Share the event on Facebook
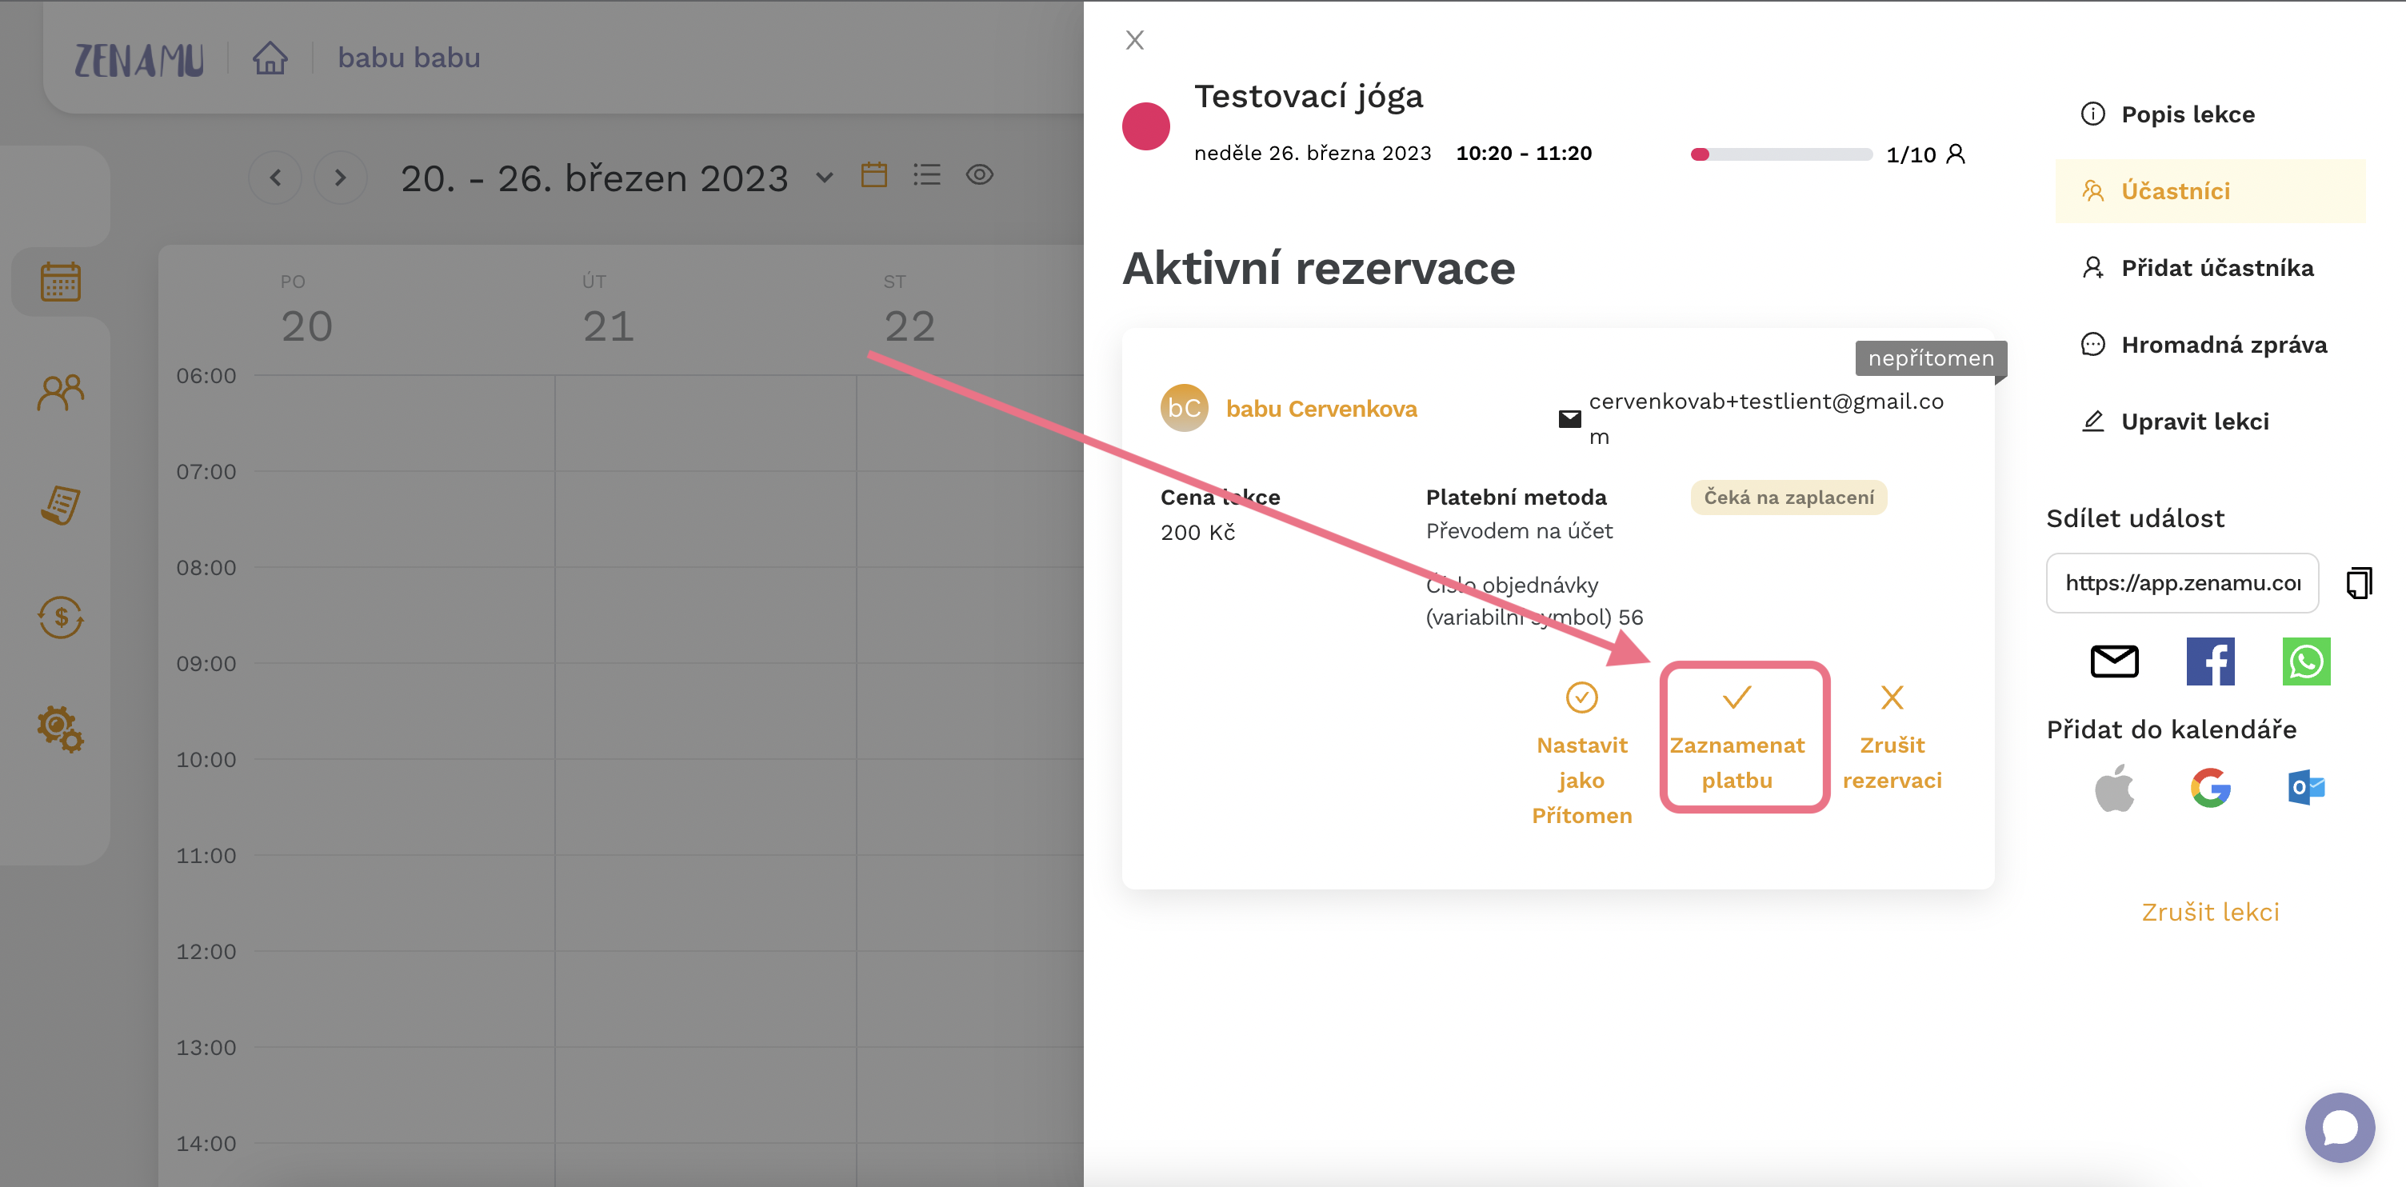2406x1187 pixels. coord(2210,661)
